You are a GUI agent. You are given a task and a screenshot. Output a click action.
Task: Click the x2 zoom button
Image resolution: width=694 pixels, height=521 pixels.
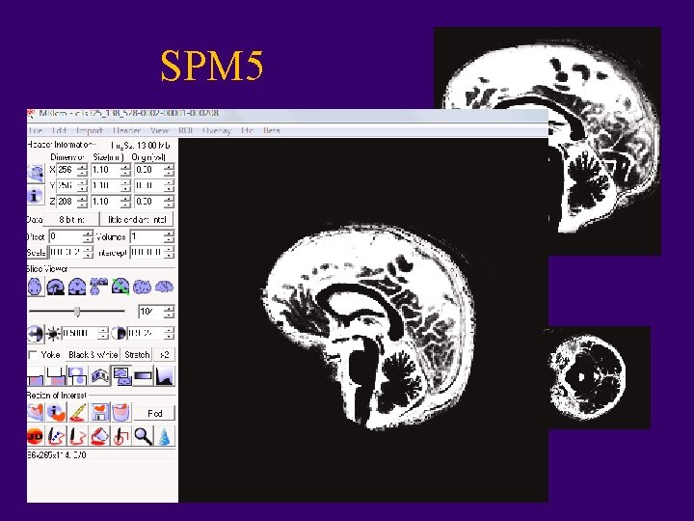[164, 355]
